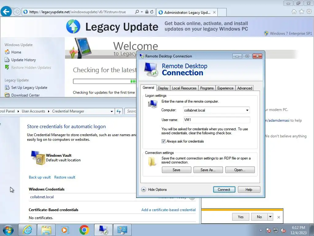Open Back up vault link

pyautogui.click(x=40, y=177)
